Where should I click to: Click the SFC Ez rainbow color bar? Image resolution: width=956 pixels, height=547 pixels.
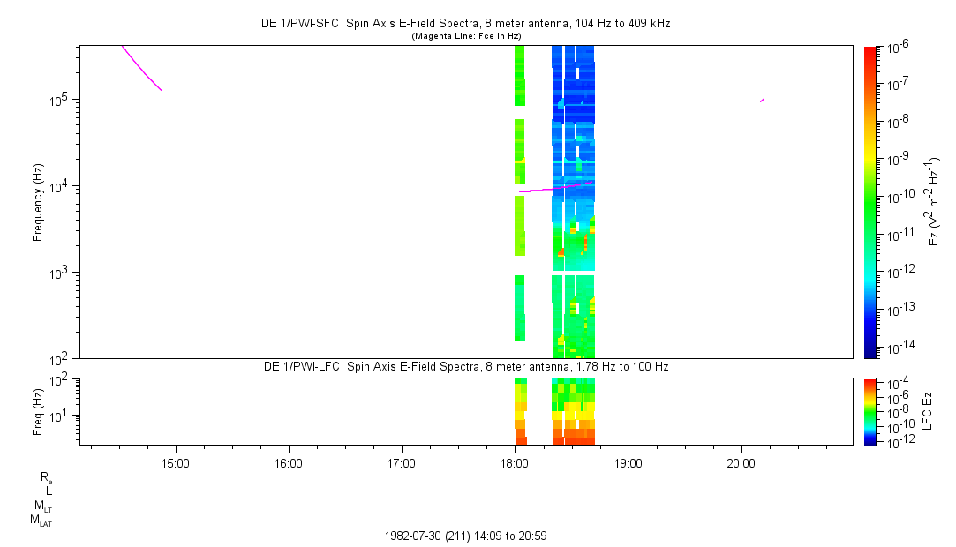[870, 201]
